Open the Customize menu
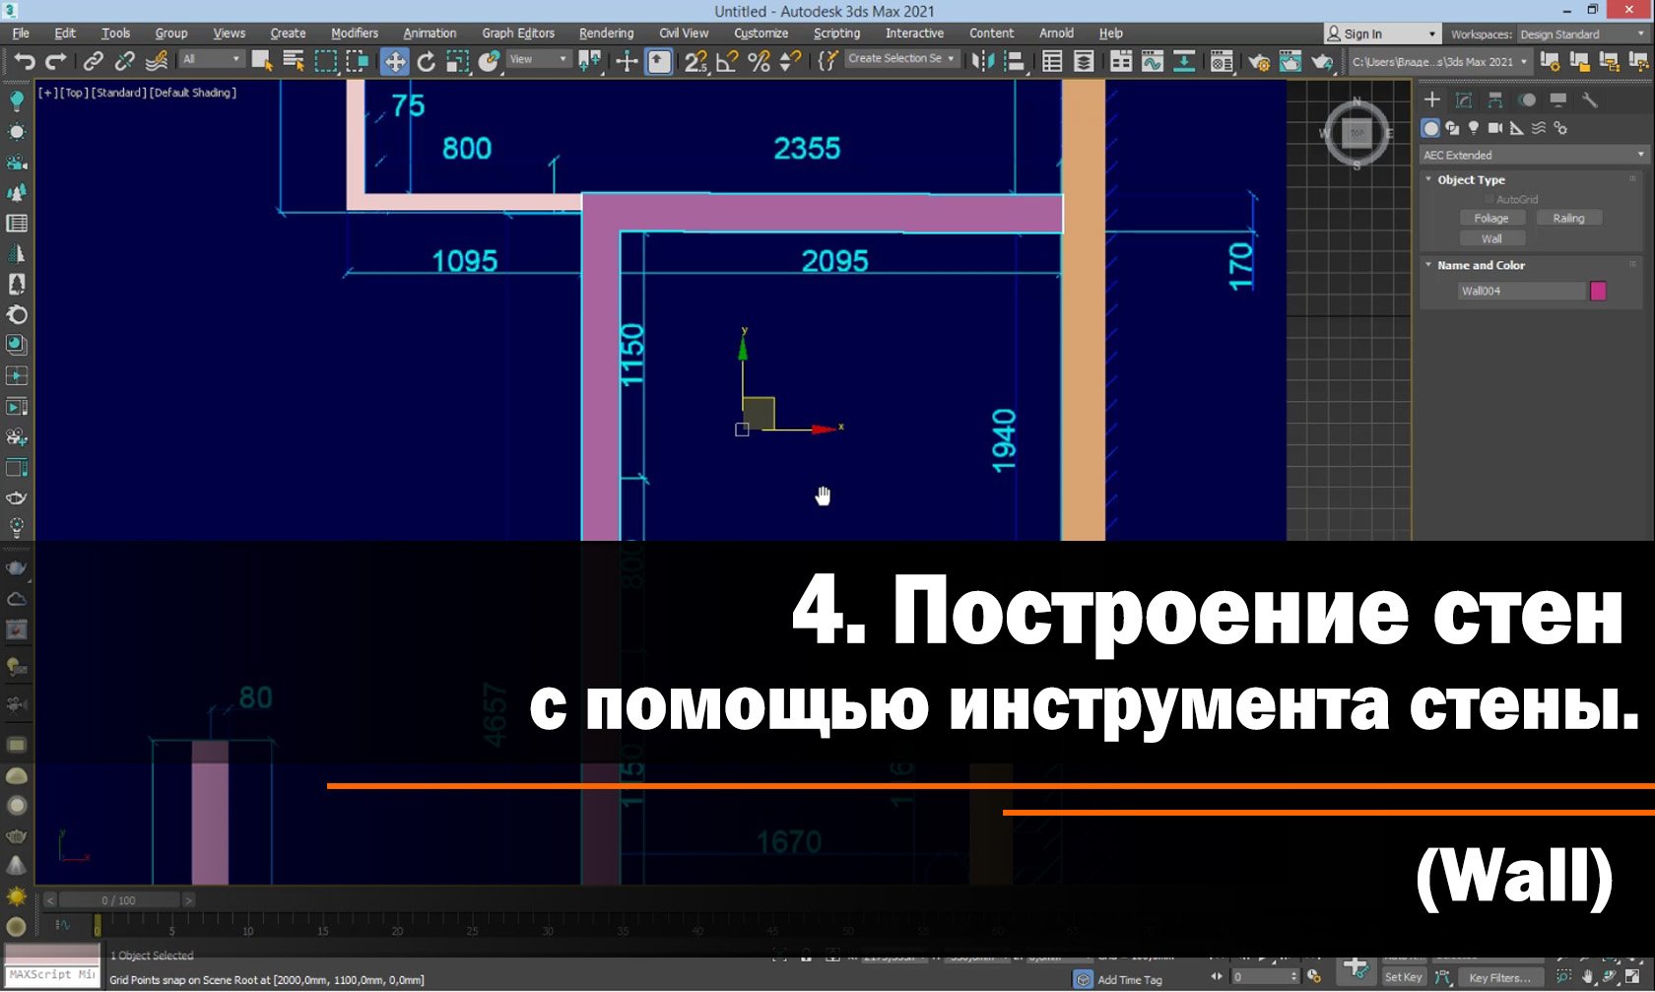Screen dimensions: 1655x992 coord(760,33)
